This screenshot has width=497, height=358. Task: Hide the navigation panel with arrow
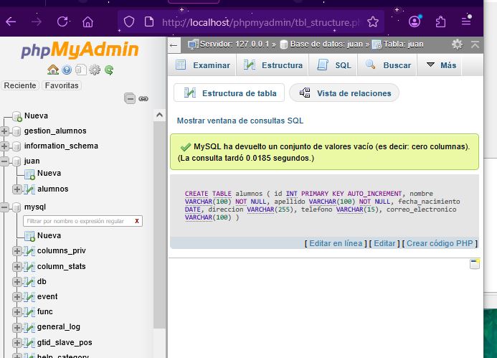click(174, 44)
